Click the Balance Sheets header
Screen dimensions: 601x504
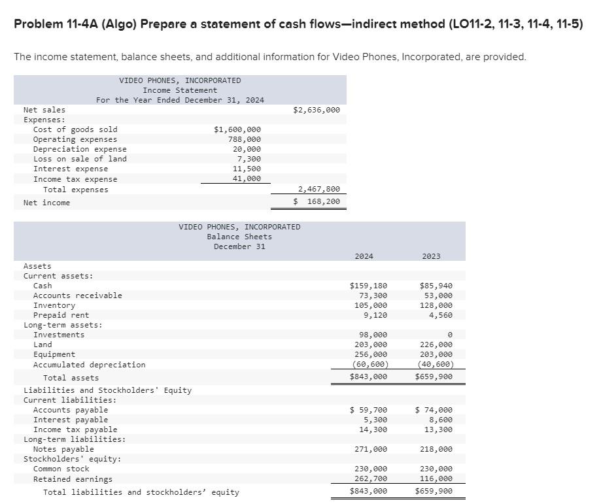click(x=239, y=236)
